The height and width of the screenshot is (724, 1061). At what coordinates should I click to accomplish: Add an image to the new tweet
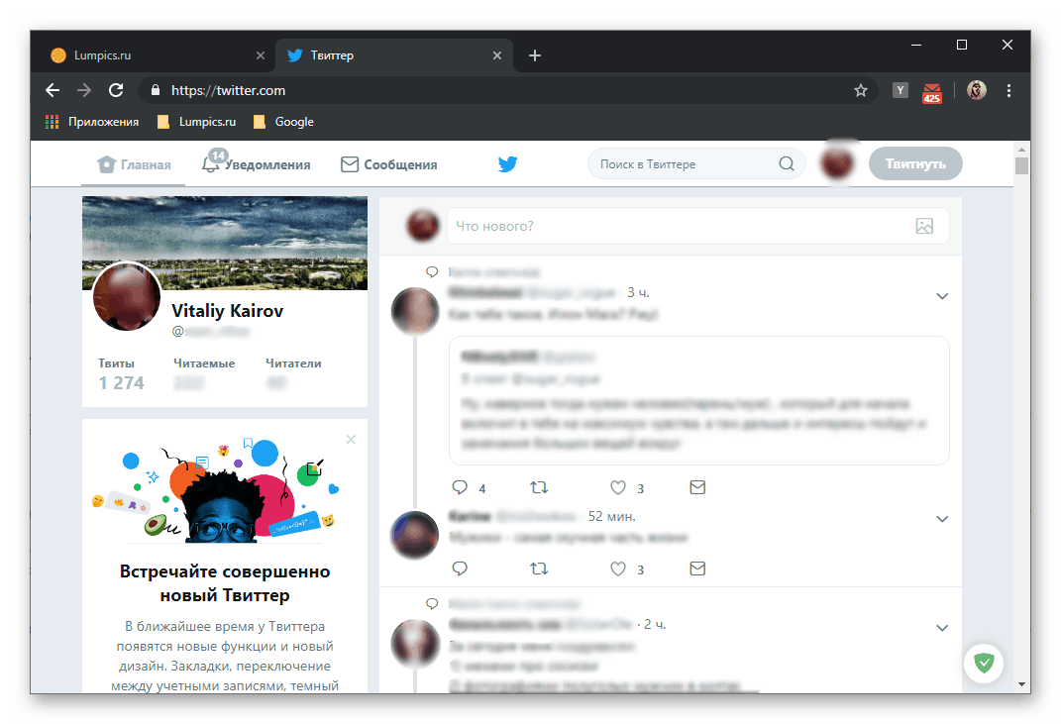coord(923,226)
